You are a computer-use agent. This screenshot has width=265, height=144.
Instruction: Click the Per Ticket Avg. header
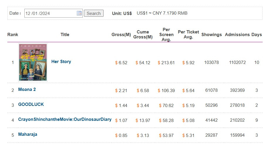click(x=188, y=34)
